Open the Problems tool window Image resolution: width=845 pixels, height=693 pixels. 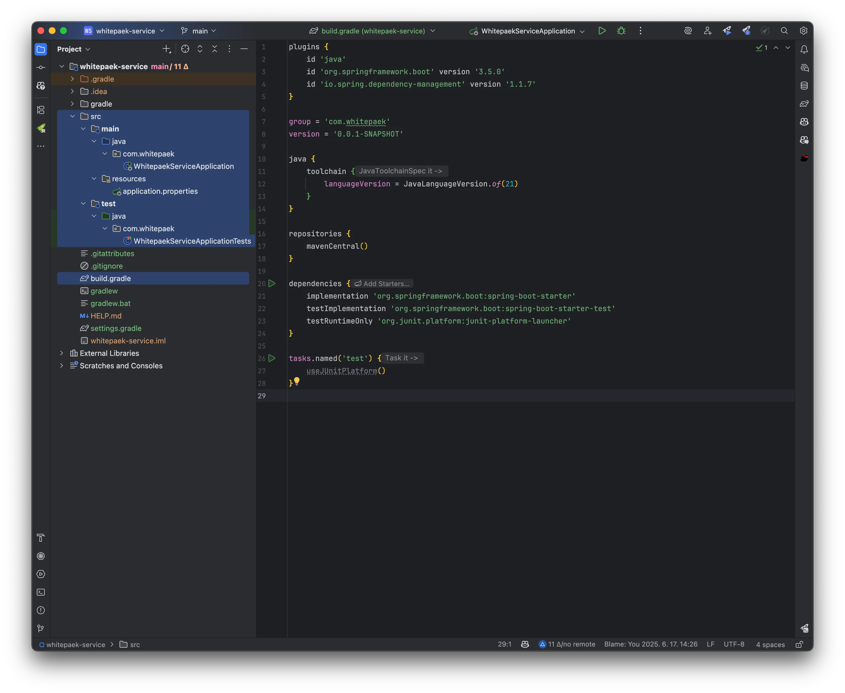[x=41, y=610]
